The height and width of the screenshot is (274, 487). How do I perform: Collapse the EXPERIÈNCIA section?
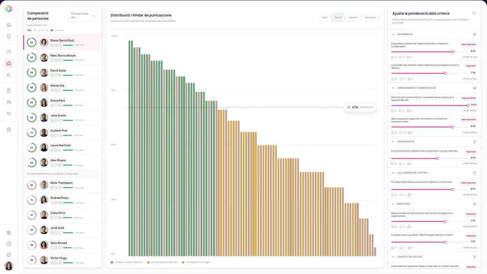pyautogui.click(x=393, y=35)
